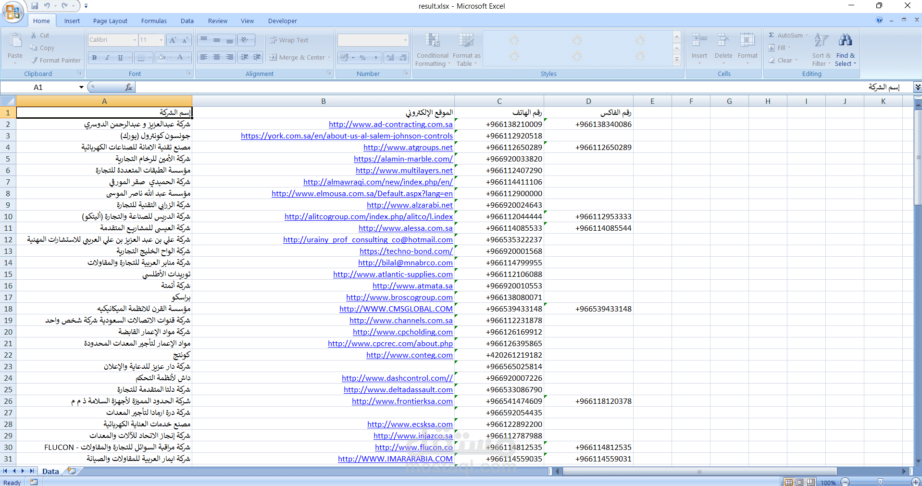Click the Insert Function fx button

coord(128,87)
